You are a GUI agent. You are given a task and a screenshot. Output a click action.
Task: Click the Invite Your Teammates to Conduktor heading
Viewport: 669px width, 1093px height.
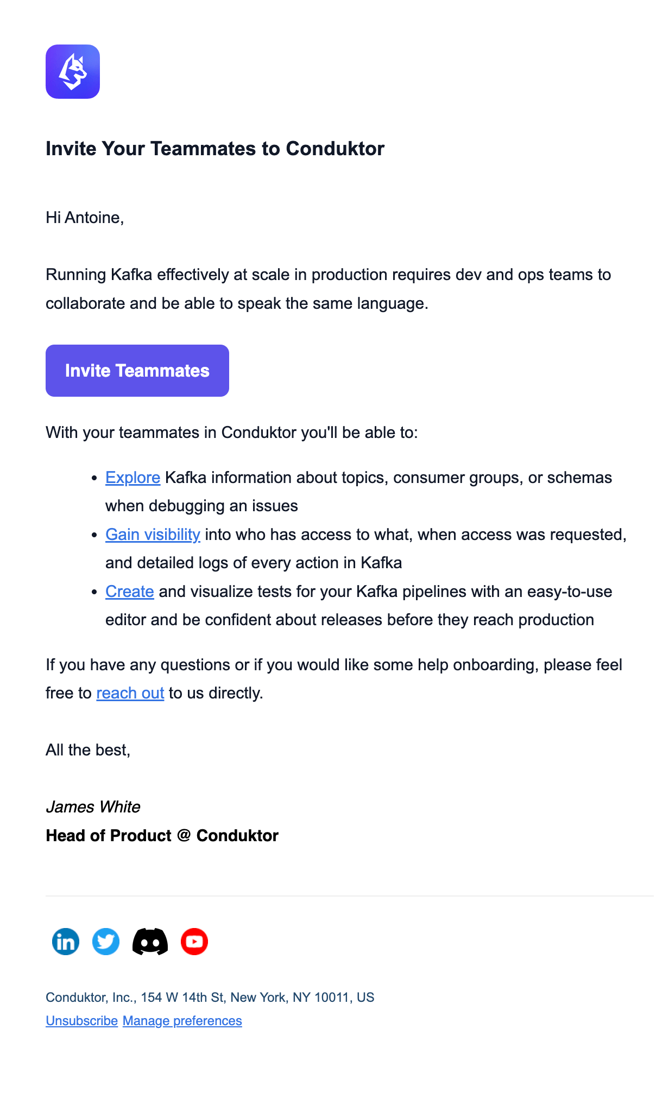(215, 149)
